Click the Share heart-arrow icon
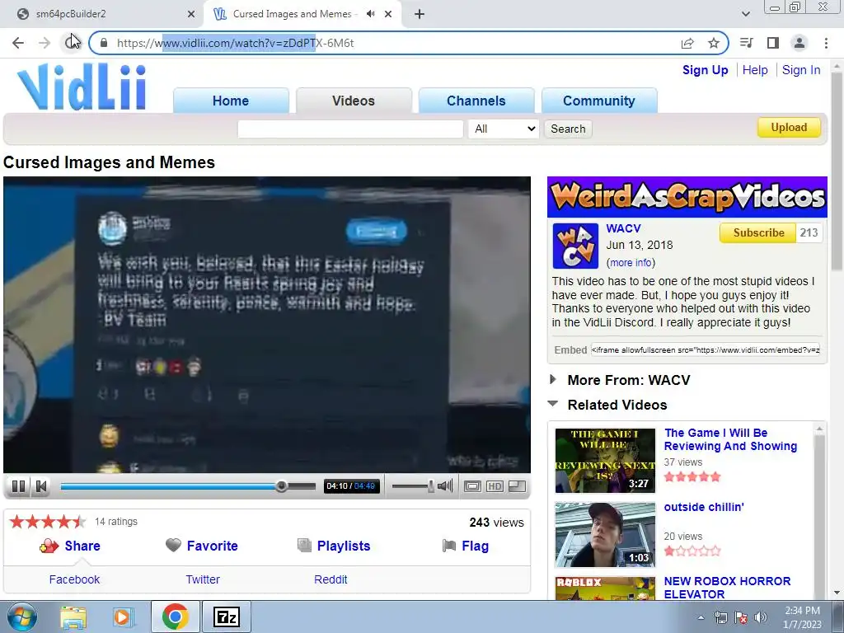844x633 pixels. pyautogui.click(x=49, y=546)
